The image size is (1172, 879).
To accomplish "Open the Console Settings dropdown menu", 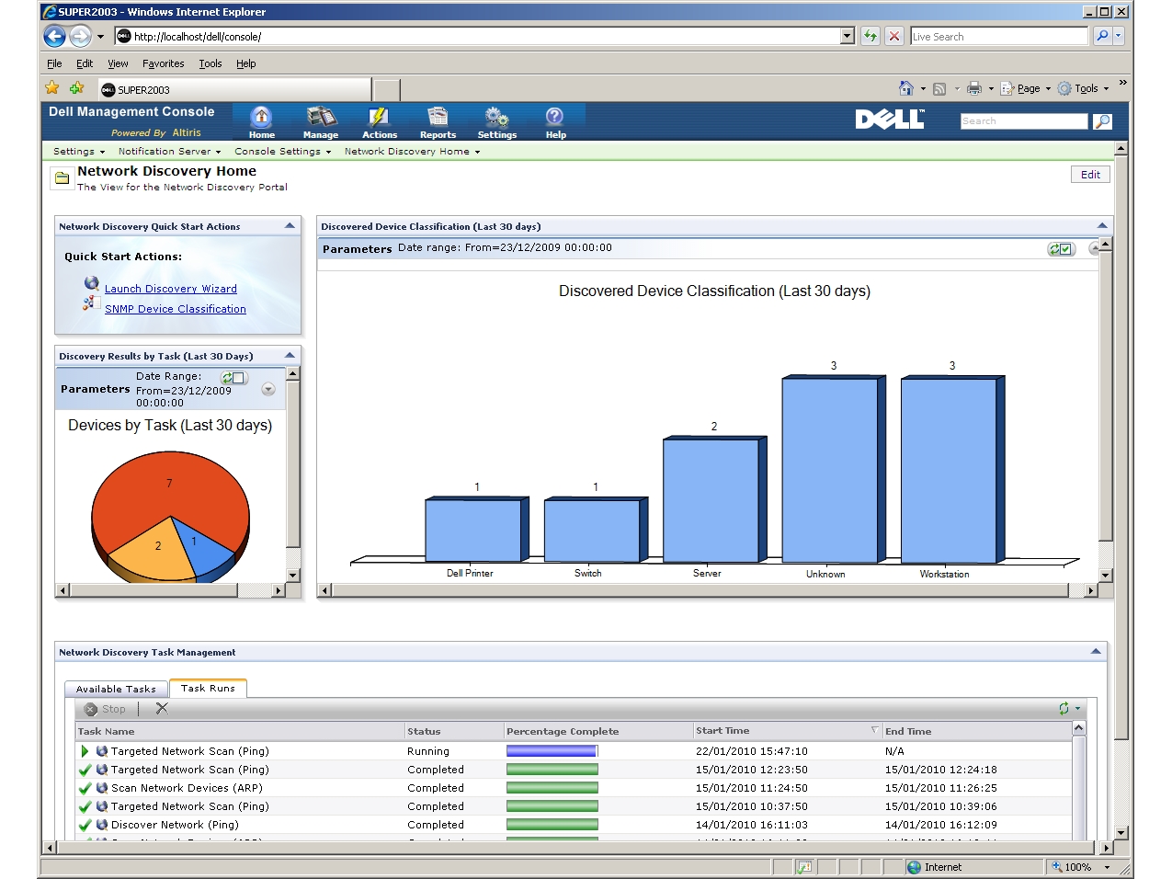I will (282, 152).
